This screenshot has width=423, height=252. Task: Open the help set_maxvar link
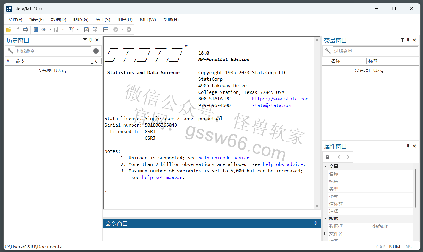162,178
